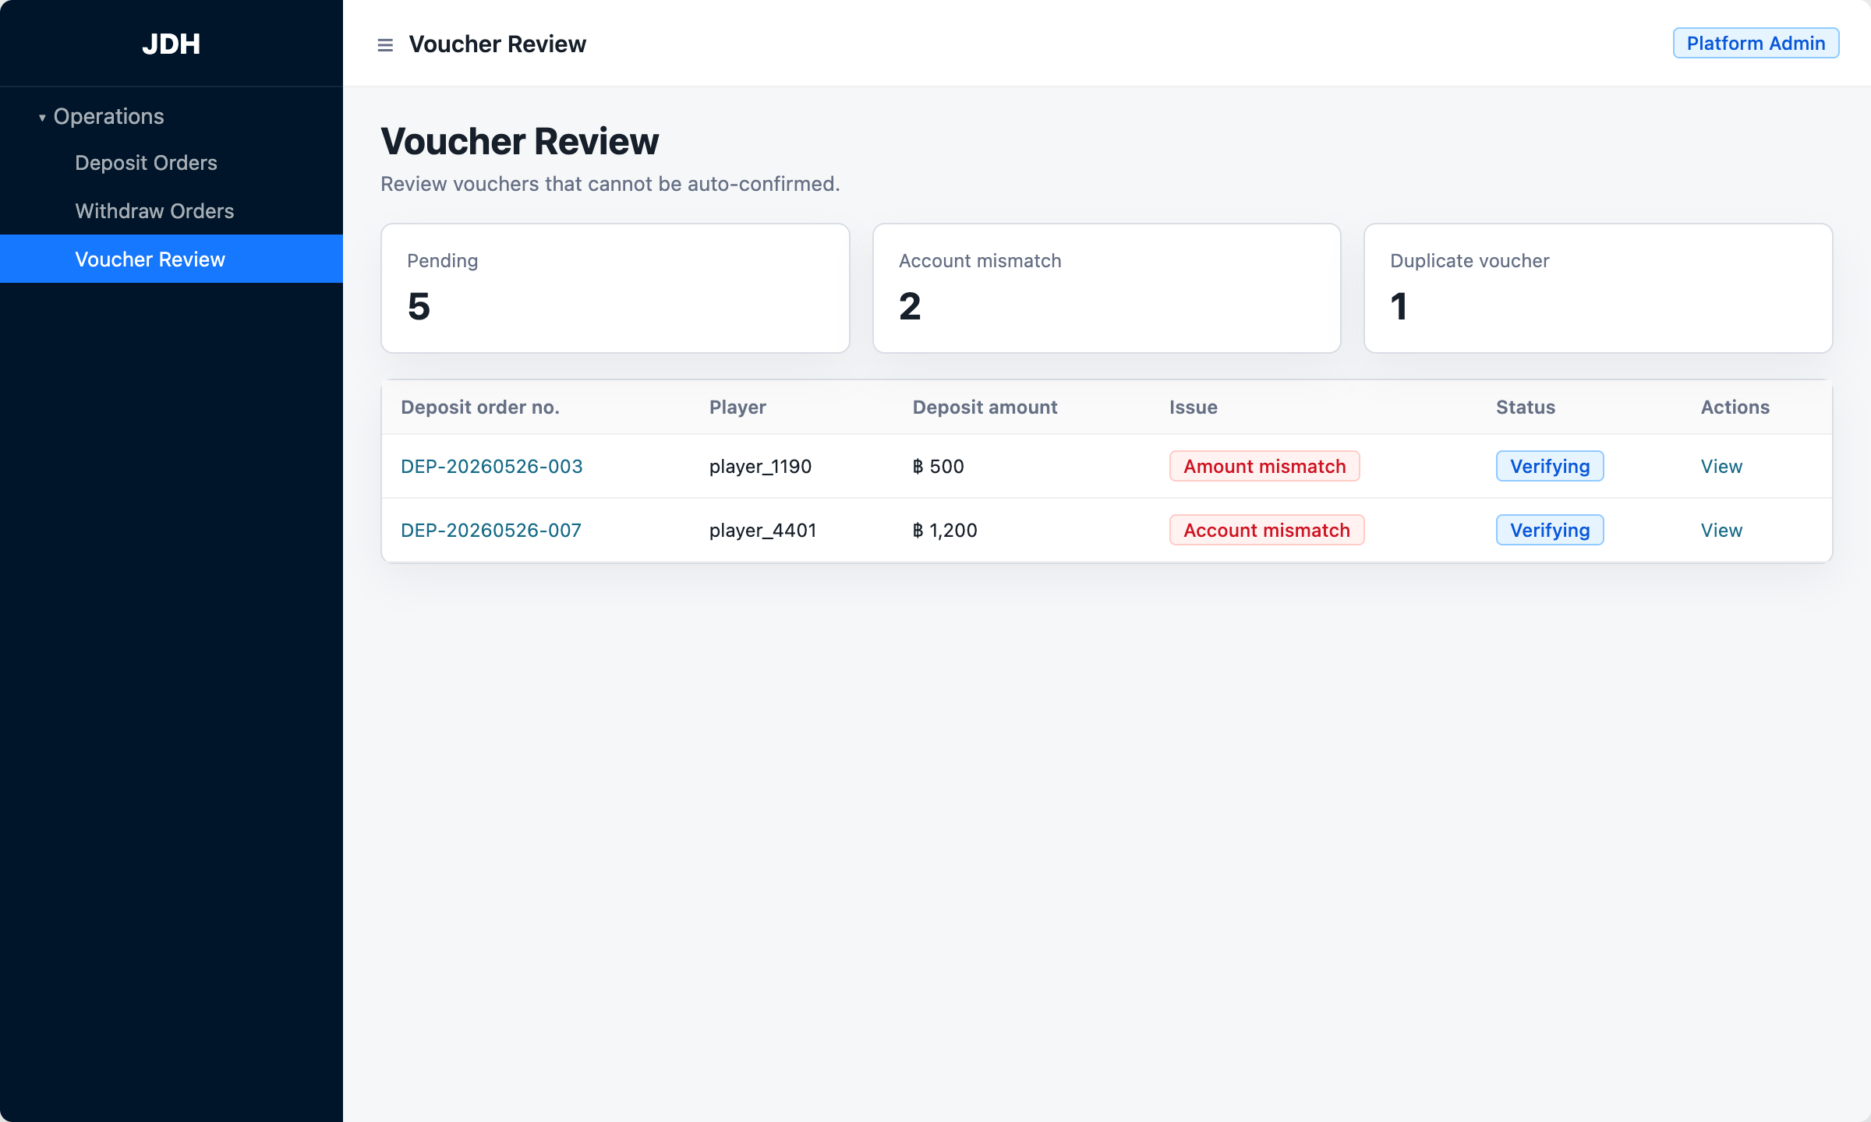Viewport: 1871px width, 1122px height.
Task: Click the Account mismatch issue tag in table
Action: [x=1267, y=530]
